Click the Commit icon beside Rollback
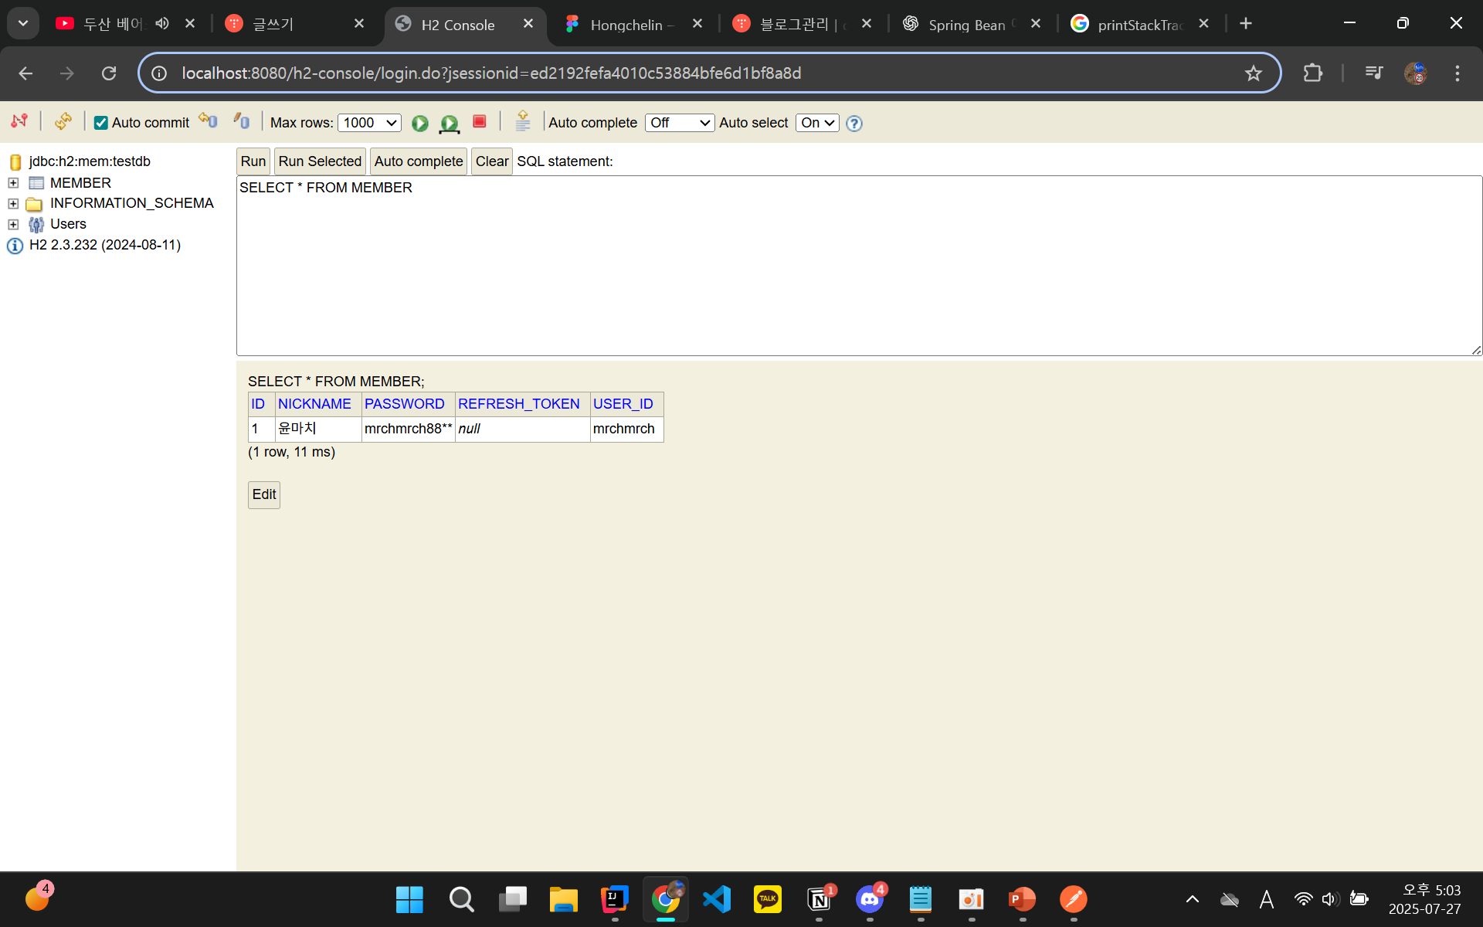This screenshot has width=1483, height=927. pos(242,121)
